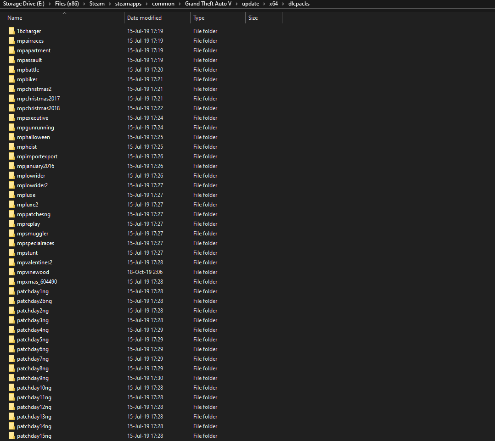Navigate to steamapps in the address bar
The height and width of the screenshot is (441, 495).
pos(128,4)
